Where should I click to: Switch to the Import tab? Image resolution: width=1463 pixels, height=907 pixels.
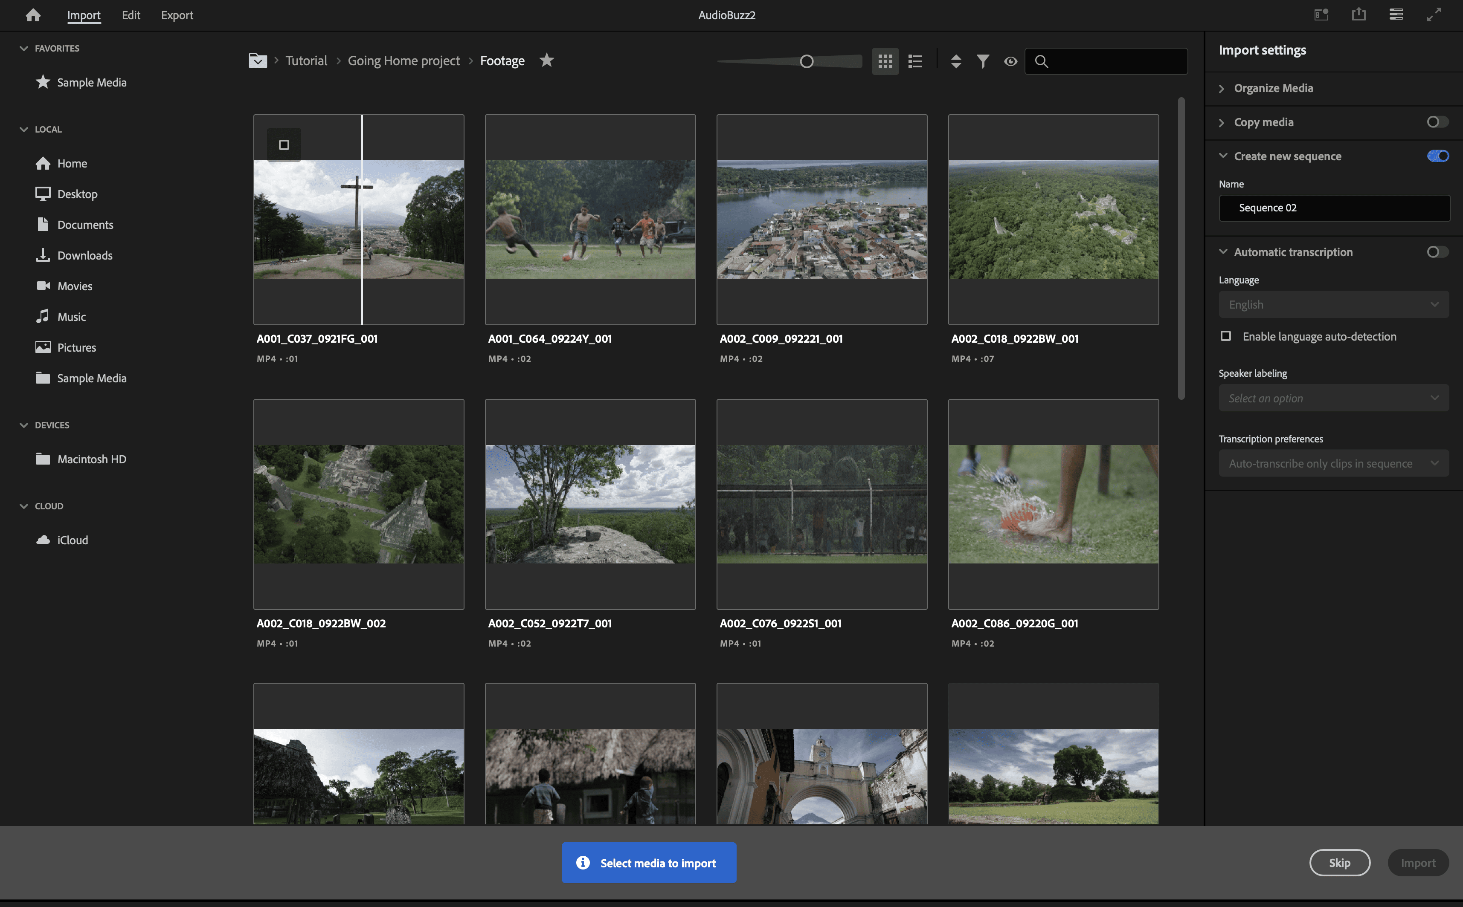84,15
